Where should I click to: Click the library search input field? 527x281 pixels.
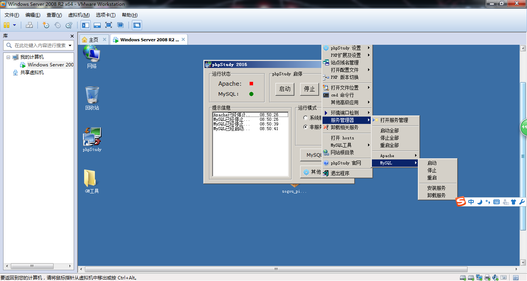(x=38, y=45)
